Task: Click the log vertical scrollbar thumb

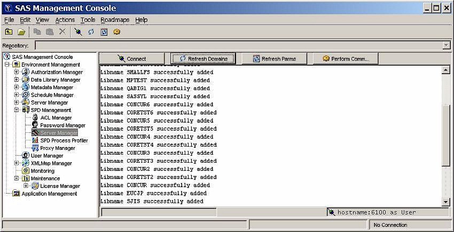Action: point(445,135)
